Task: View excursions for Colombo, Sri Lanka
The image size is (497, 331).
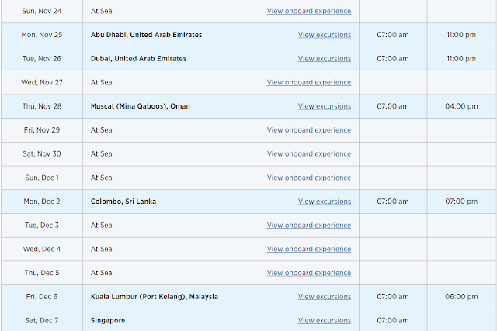Action: (324, 202)
